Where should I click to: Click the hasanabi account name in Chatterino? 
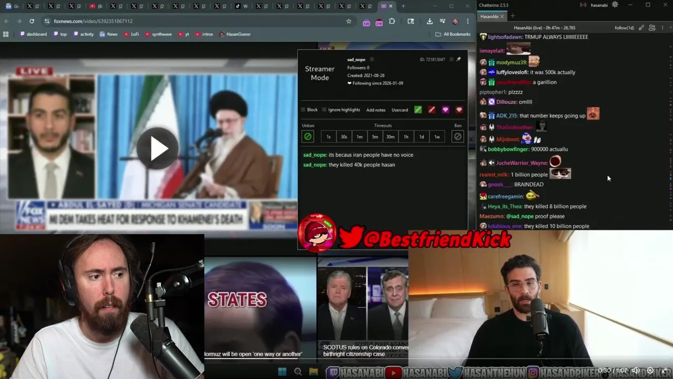coord(598,5)
